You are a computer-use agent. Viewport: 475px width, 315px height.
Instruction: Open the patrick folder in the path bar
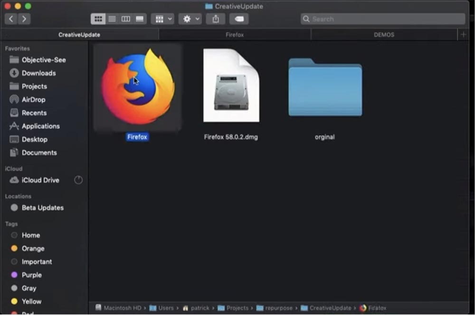(199, 308)
